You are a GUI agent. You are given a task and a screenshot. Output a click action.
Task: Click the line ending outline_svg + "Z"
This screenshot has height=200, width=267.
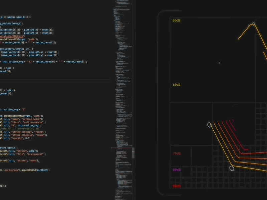pos(13,110)
